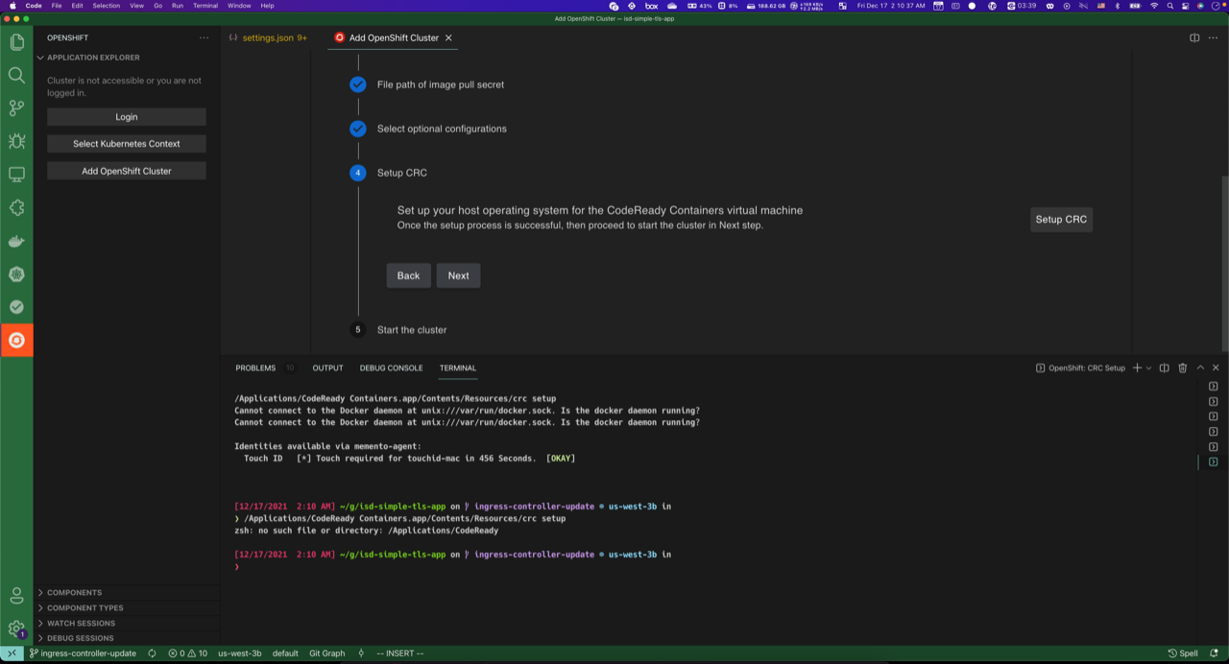
Task: Click us-west-3b in status bar
Action: coord(239,653)
